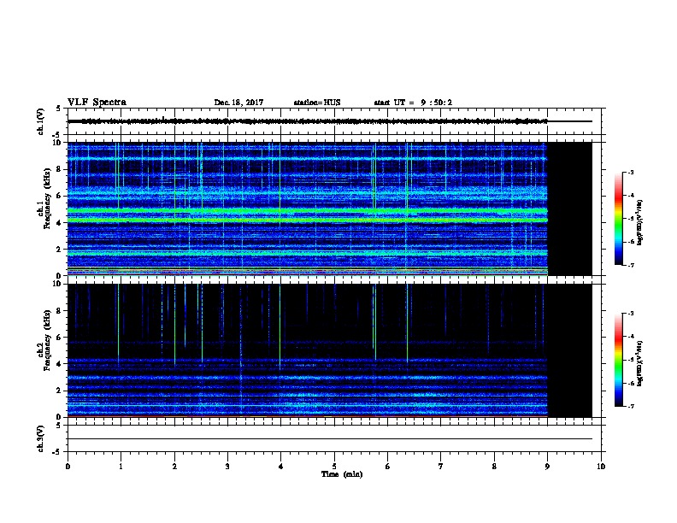Click time axis tick label '9'
The width and height of the screenshot is (677, 523).
pos(547,466)
